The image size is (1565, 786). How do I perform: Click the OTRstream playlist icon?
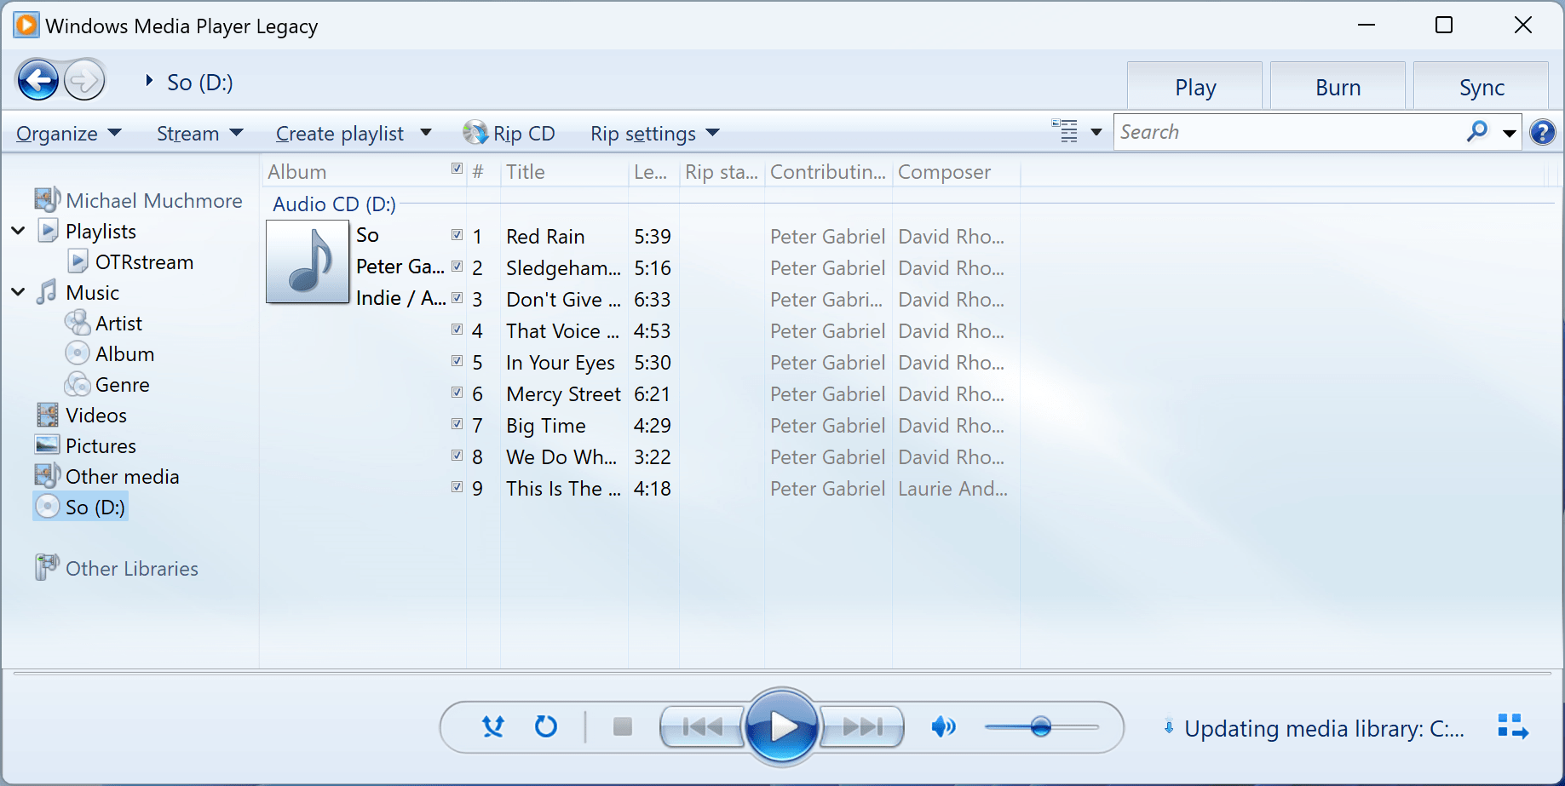[78, 261]
